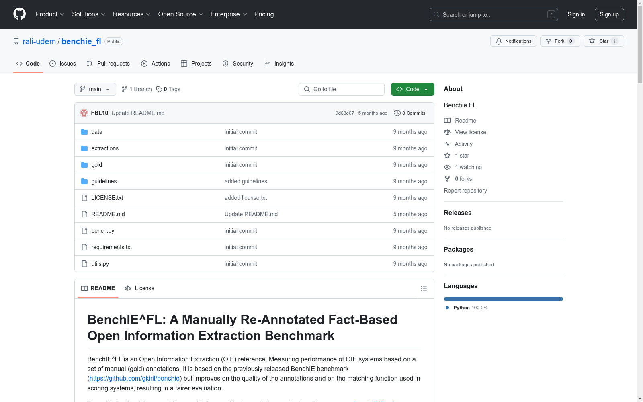Click the branch icon beside 1 Branch

tap(125, 89)
